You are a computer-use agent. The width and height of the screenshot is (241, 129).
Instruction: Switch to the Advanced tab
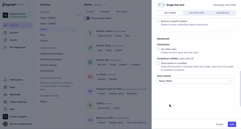223,13
